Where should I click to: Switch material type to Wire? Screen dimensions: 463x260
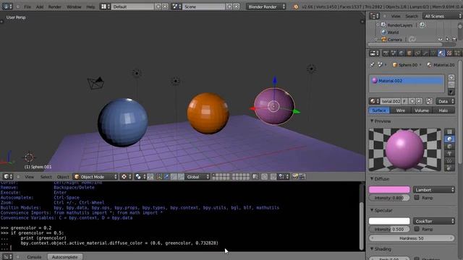point(400,110)
